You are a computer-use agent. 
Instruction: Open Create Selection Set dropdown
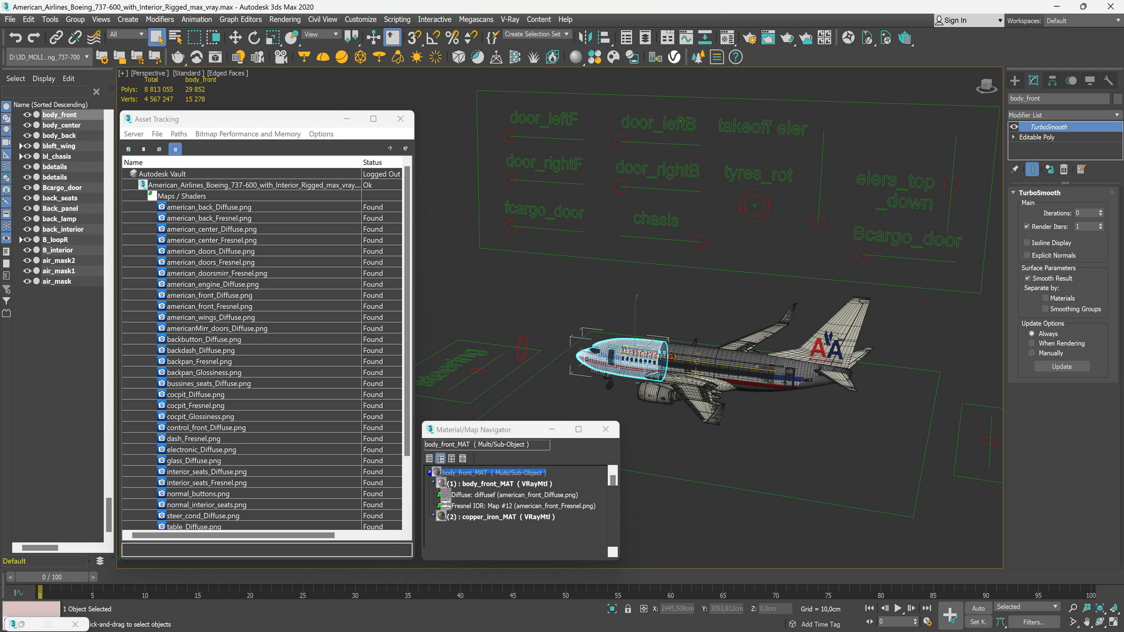pyautogui.click(x=537, y=34)
